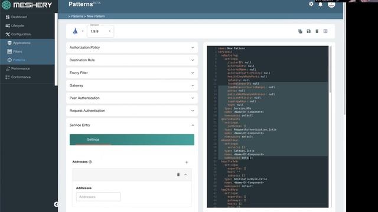Open the Version 1.9.9 dropdown

pos(100,31)
